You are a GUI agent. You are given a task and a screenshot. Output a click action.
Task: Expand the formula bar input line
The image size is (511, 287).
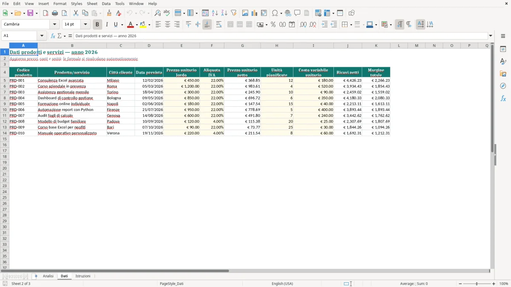(x=491, y=36)
